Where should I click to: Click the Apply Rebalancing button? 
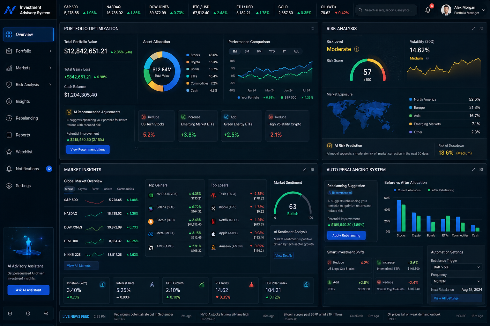click(346, 235)
